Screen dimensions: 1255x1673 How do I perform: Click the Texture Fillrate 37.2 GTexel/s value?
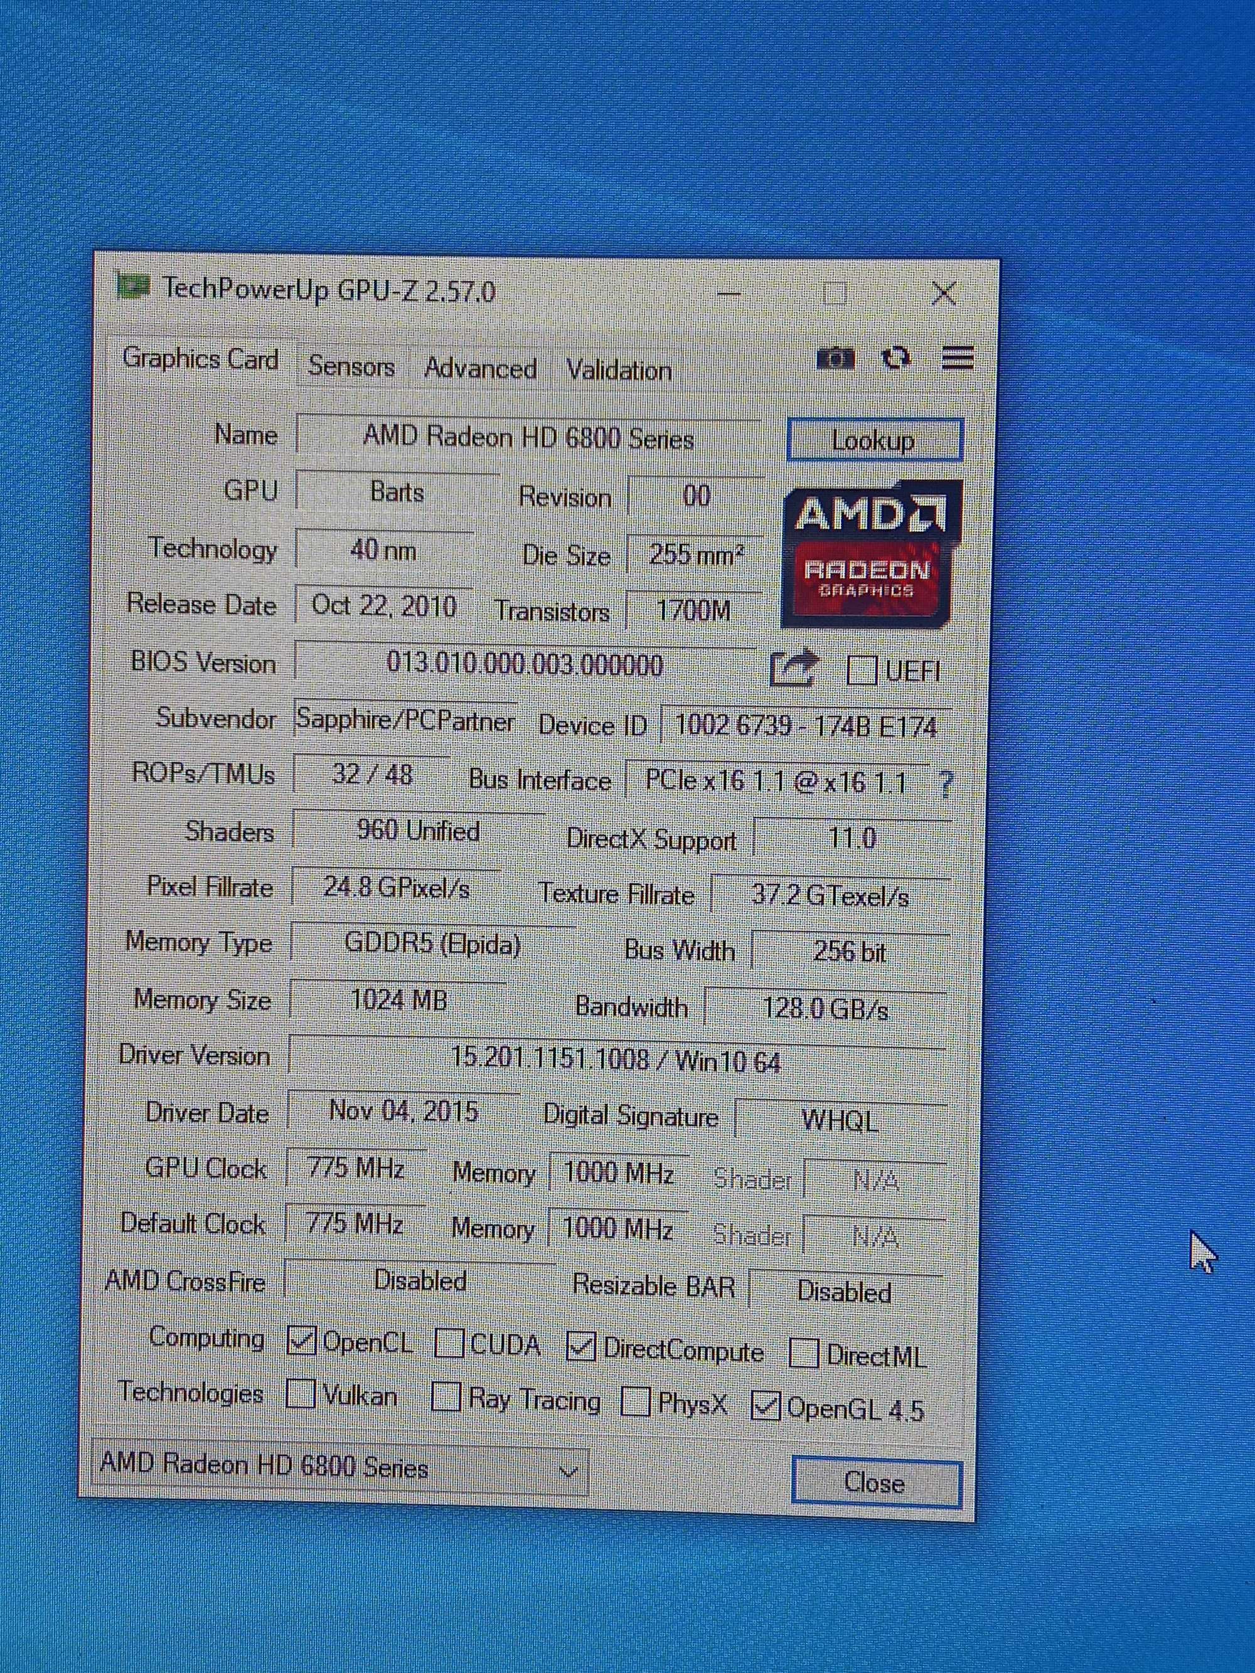point(831,896)
